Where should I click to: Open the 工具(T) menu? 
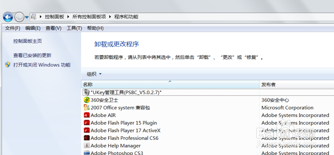point(74,28)
